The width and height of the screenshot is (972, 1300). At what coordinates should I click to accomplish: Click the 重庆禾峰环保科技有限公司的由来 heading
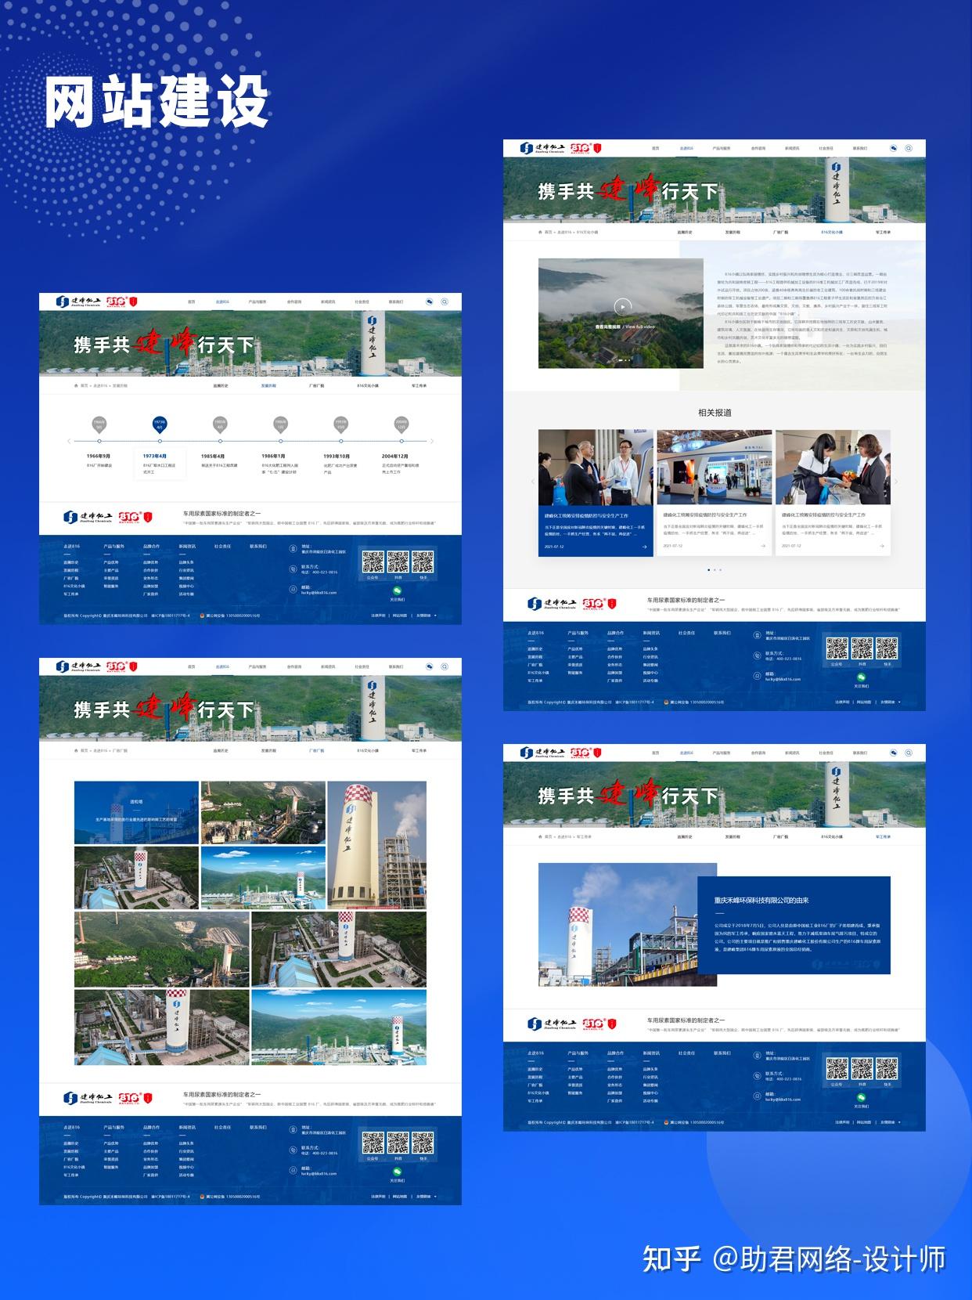coord(761,901)
